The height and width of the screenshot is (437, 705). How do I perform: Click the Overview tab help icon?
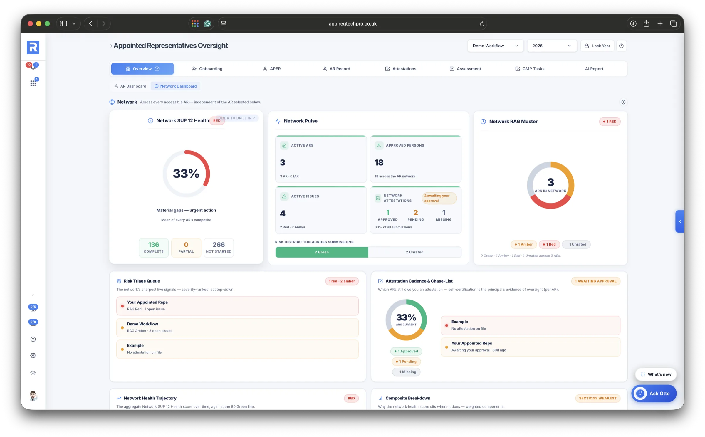(157, 69)
